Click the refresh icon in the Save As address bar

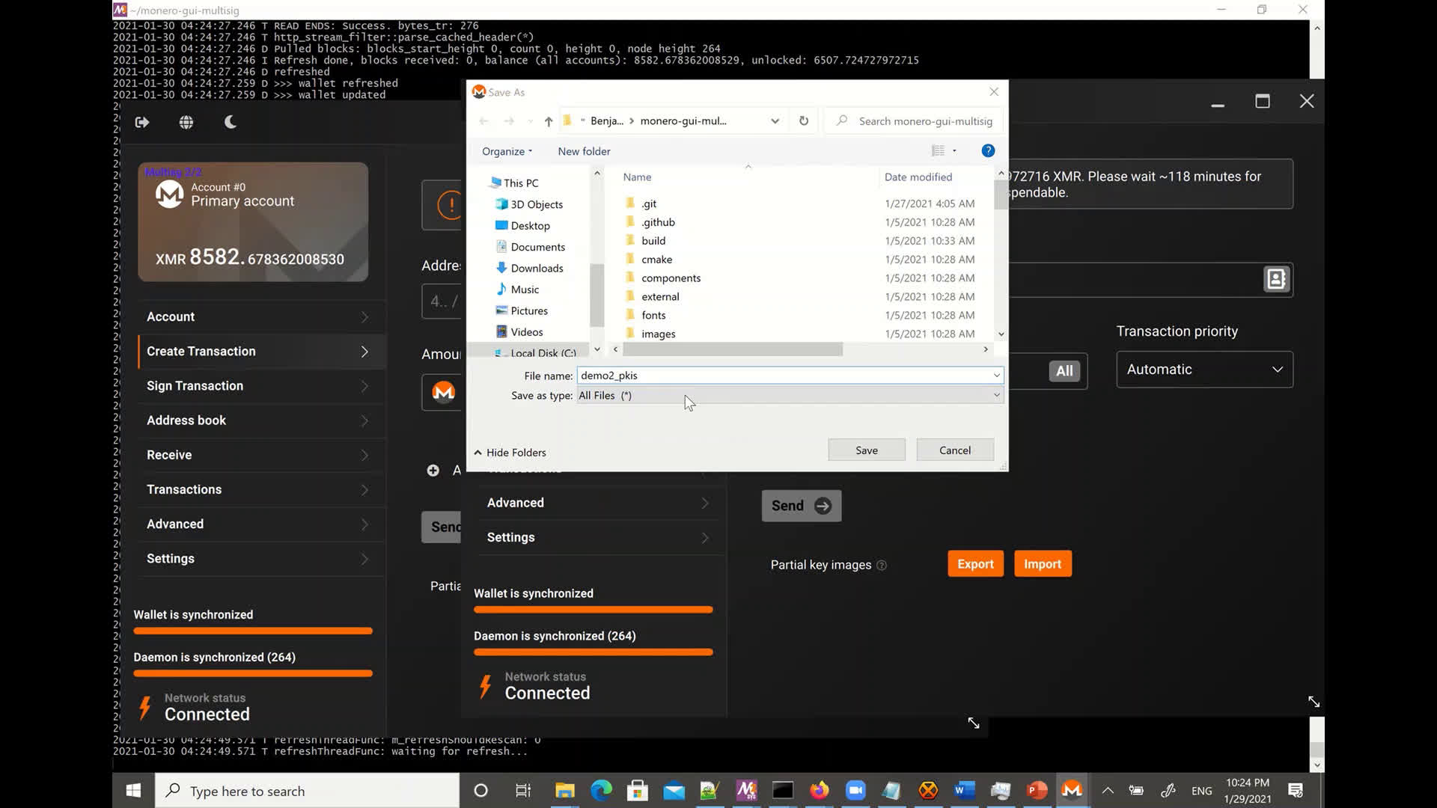(x=803, y=120)
